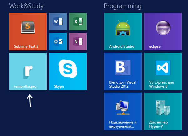Screen dimensions: 188x136
Task: Select the Work&Study group heading
Action: coord(26,6)
